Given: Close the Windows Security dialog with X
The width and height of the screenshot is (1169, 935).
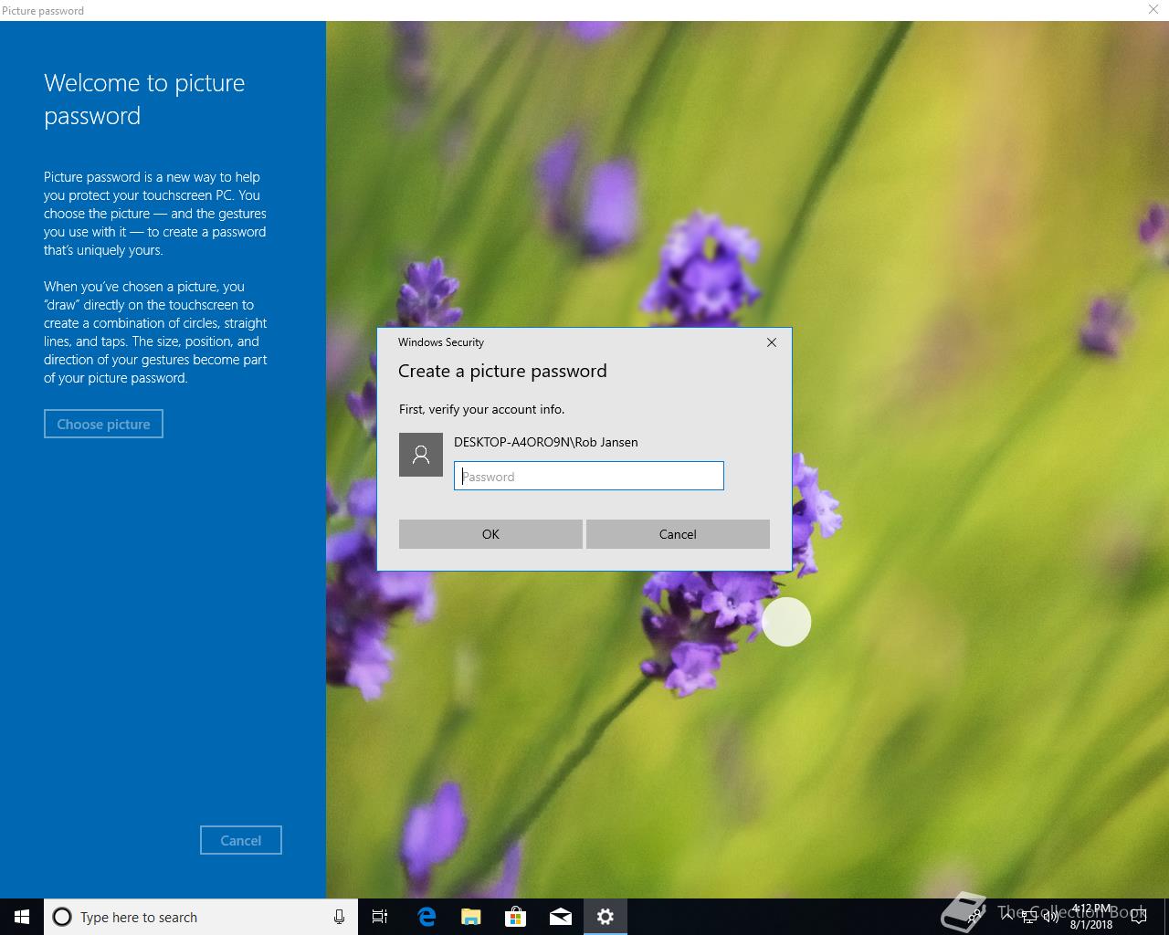Looking at the screenshot, I should (772, 342).
